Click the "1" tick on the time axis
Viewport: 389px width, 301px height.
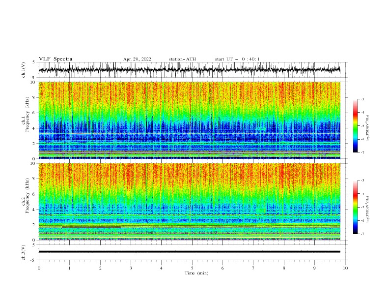click(69, 268)
